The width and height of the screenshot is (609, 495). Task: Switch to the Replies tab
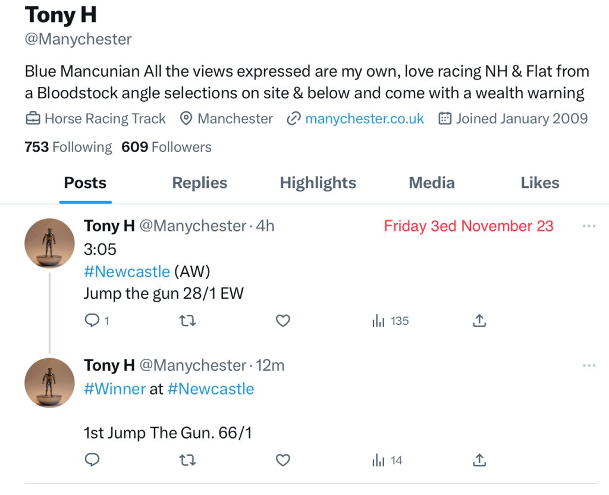(199, 183)
